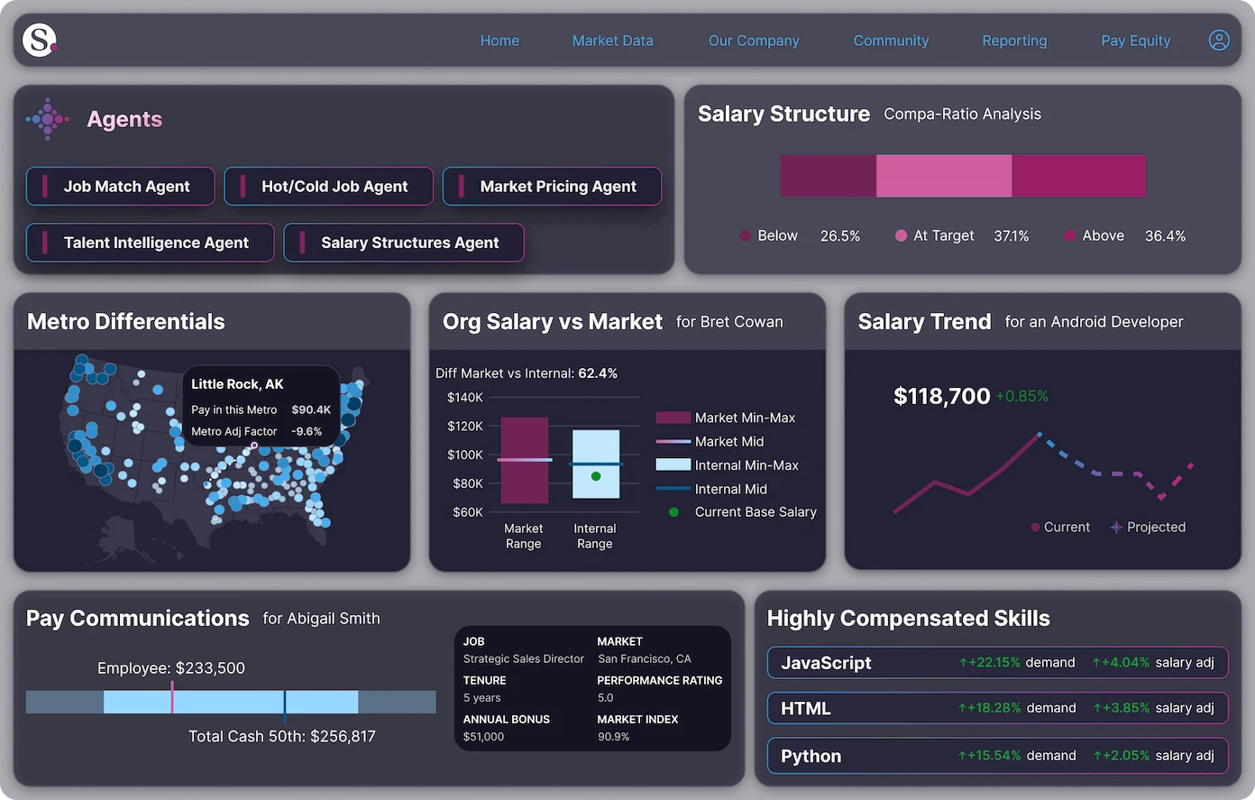The height and width of the screenshot is (800, 1255).
Task: Click the $118,700 salary value
Action: (941, 396)
